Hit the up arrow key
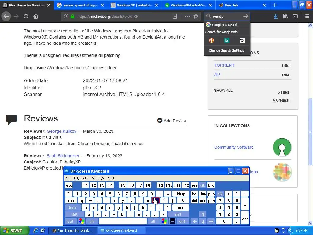 coord(203,214)
